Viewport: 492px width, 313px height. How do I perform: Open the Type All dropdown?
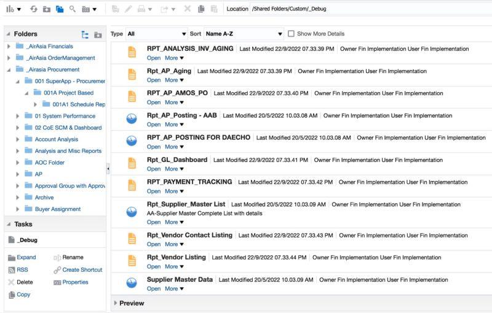157,34
